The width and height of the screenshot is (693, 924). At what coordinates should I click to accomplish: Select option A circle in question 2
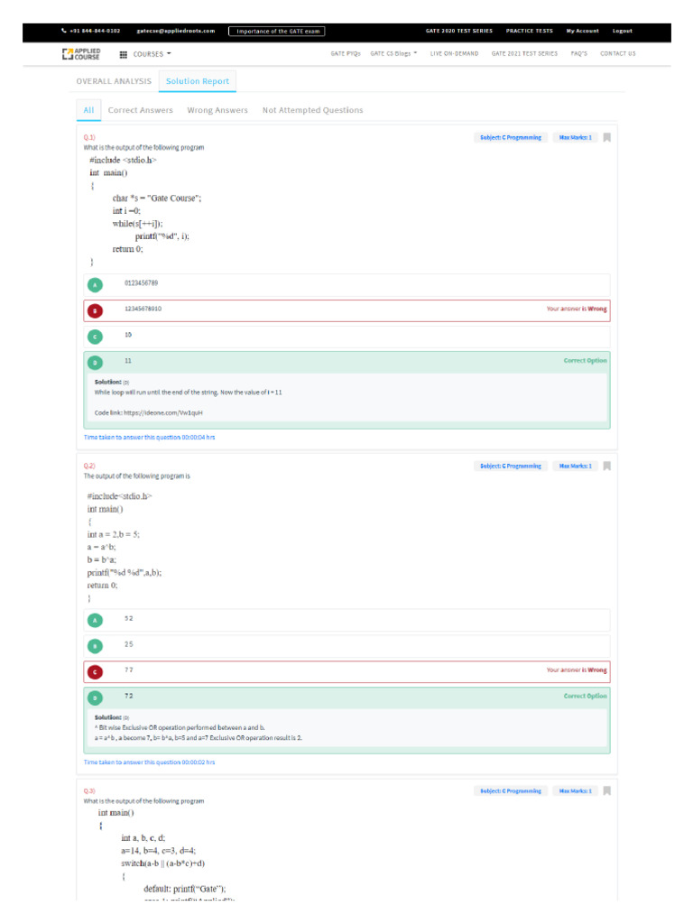pyautogui.click(x=95, y=621)
